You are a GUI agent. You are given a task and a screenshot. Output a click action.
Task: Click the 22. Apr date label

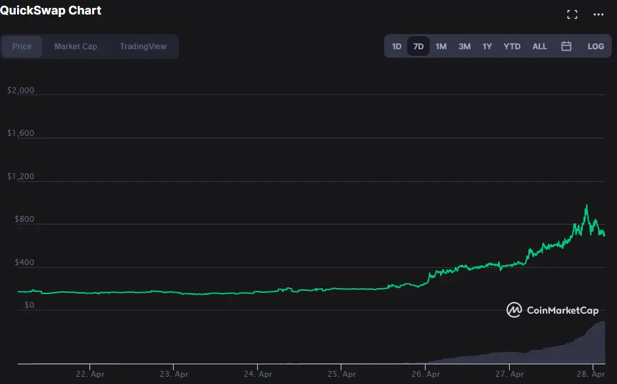pos(90,374)
